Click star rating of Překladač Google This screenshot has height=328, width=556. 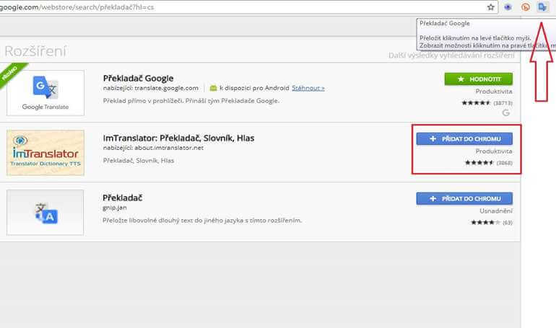click(x=476, y=103)
